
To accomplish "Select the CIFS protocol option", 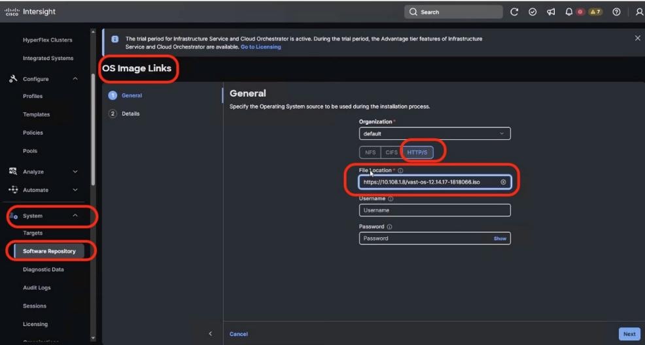I will pos(391,152).
